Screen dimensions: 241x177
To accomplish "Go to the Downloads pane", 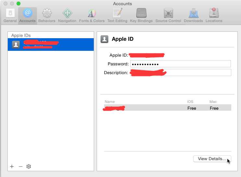I will pos(193,16).
